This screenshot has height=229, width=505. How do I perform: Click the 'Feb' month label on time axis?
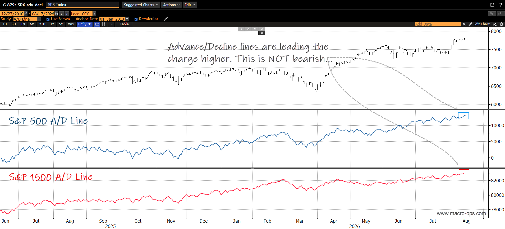click(267, 221)
